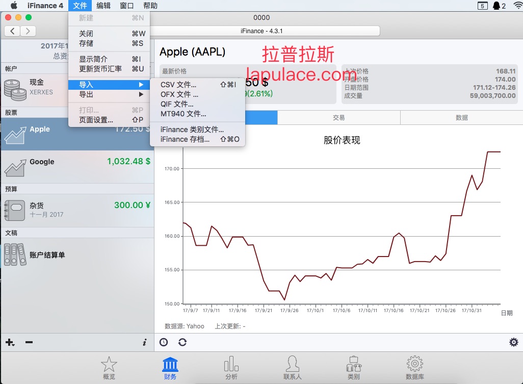Image resolution: width=523 pixels, height=384 pixels.
Task: Click the clock history icon
Action: pyautogui.click(x=164, y=342)
